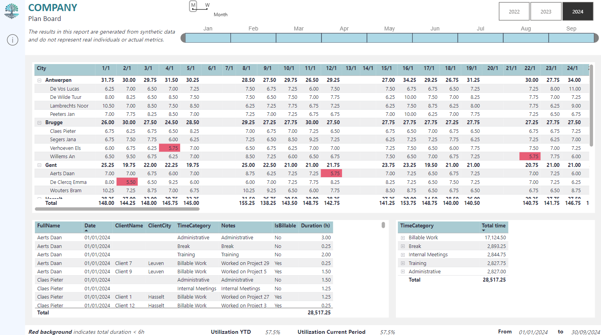Sort the Date column header
The height and width of the screenshot is (335, 601).
coord(90,226)
